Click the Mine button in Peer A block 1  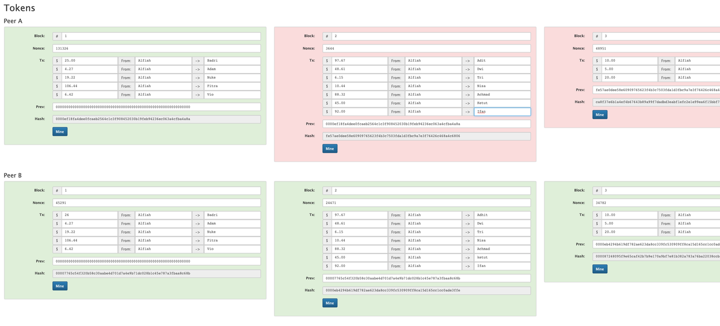click(x=60, y=132)
